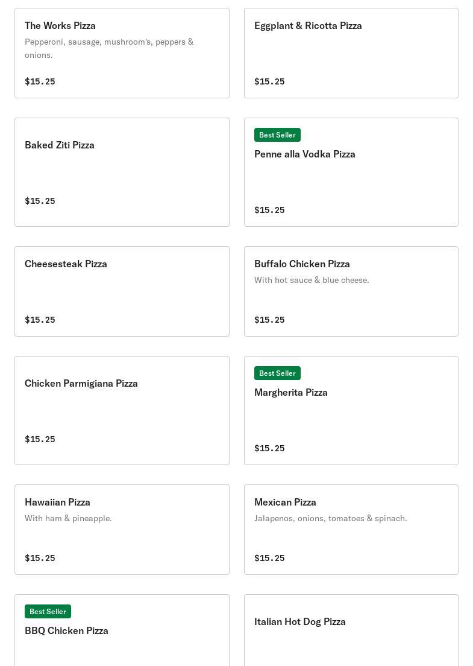
Task: Open the Margherita Pizza card
Action: coord(351,410)
